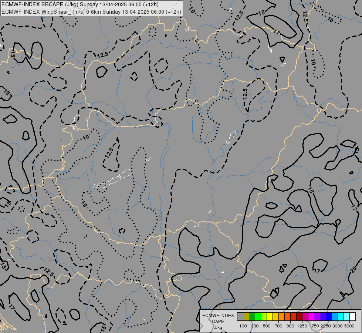Click the olive swatch above 100
The height and width of the screenshot is (333, 362).
click(x=246, y=317)
